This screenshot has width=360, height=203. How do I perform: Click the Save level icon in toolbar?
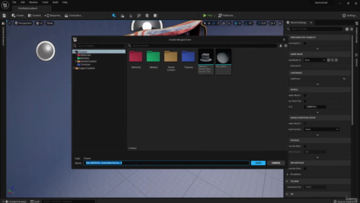(4, 15)
